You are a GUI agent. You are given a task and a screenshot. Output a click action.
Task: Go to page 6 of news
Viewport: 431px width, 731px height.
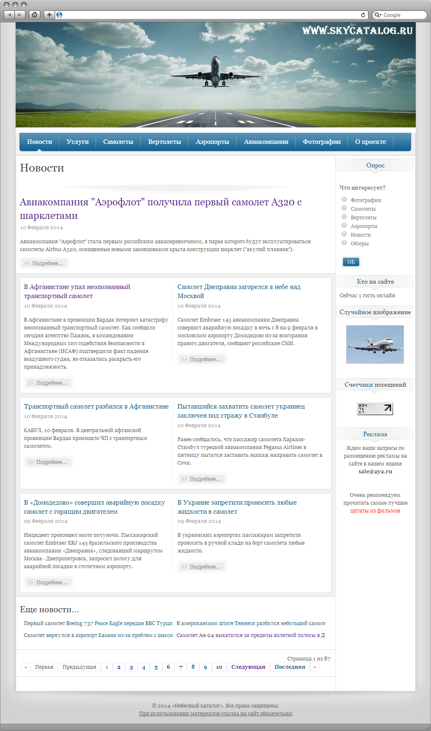click(168, 667)
